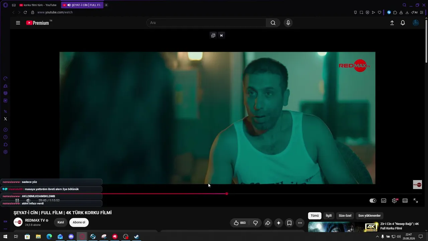Skip to next video above the player
The height and width of the screenshot is (241, 428).
[221, 35]
